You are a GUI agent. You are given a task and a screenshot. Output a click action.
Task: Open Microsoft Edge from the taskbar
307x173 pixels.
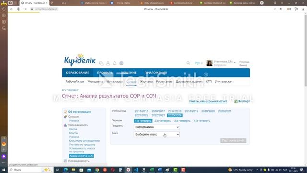tap(66, 170)
